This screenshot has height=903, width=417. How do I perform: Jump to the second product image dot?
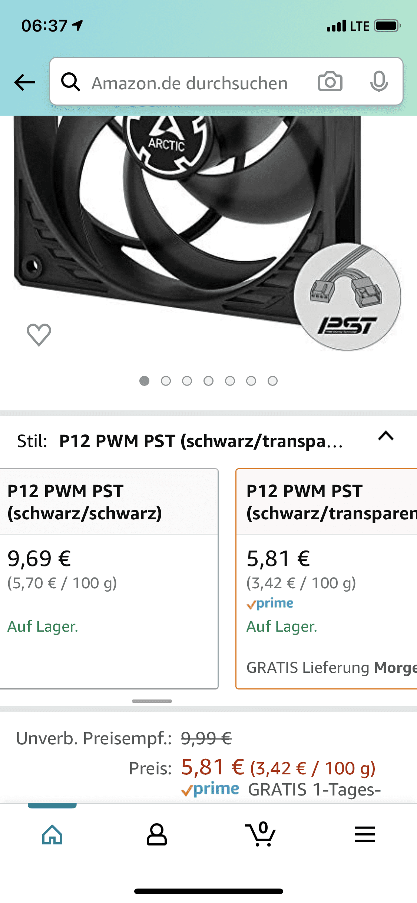click(x=166, y=381)
